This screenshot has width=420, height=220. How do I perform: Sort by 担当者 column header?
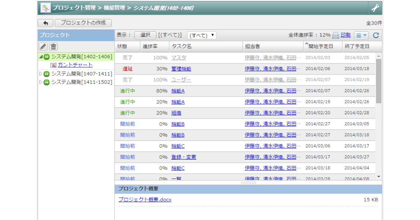click(x=273, y=47)
